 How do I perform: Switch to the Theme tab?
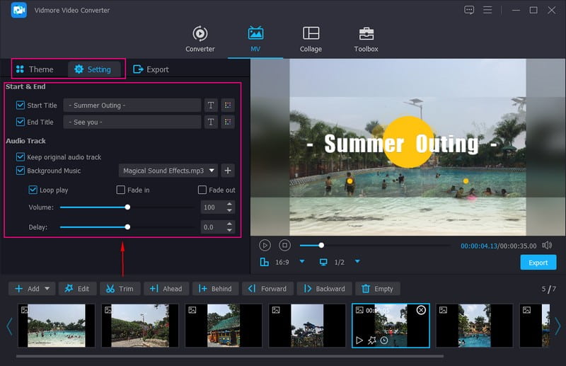pos(34,69)
